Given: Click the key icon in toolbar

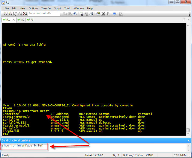Looking at the screenshot, I should [x=108, y=14].
